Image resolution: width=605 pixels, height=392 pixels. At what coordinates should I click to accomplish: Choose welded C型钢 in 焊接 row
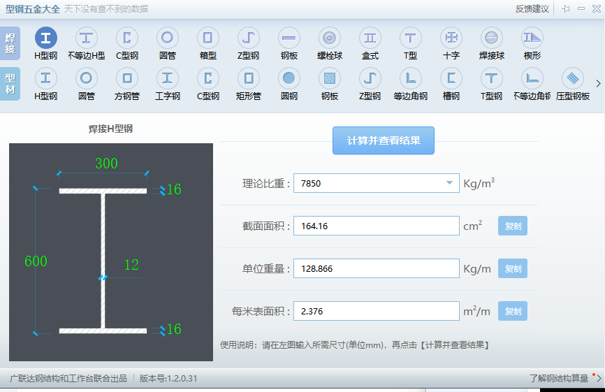[127, 38]
